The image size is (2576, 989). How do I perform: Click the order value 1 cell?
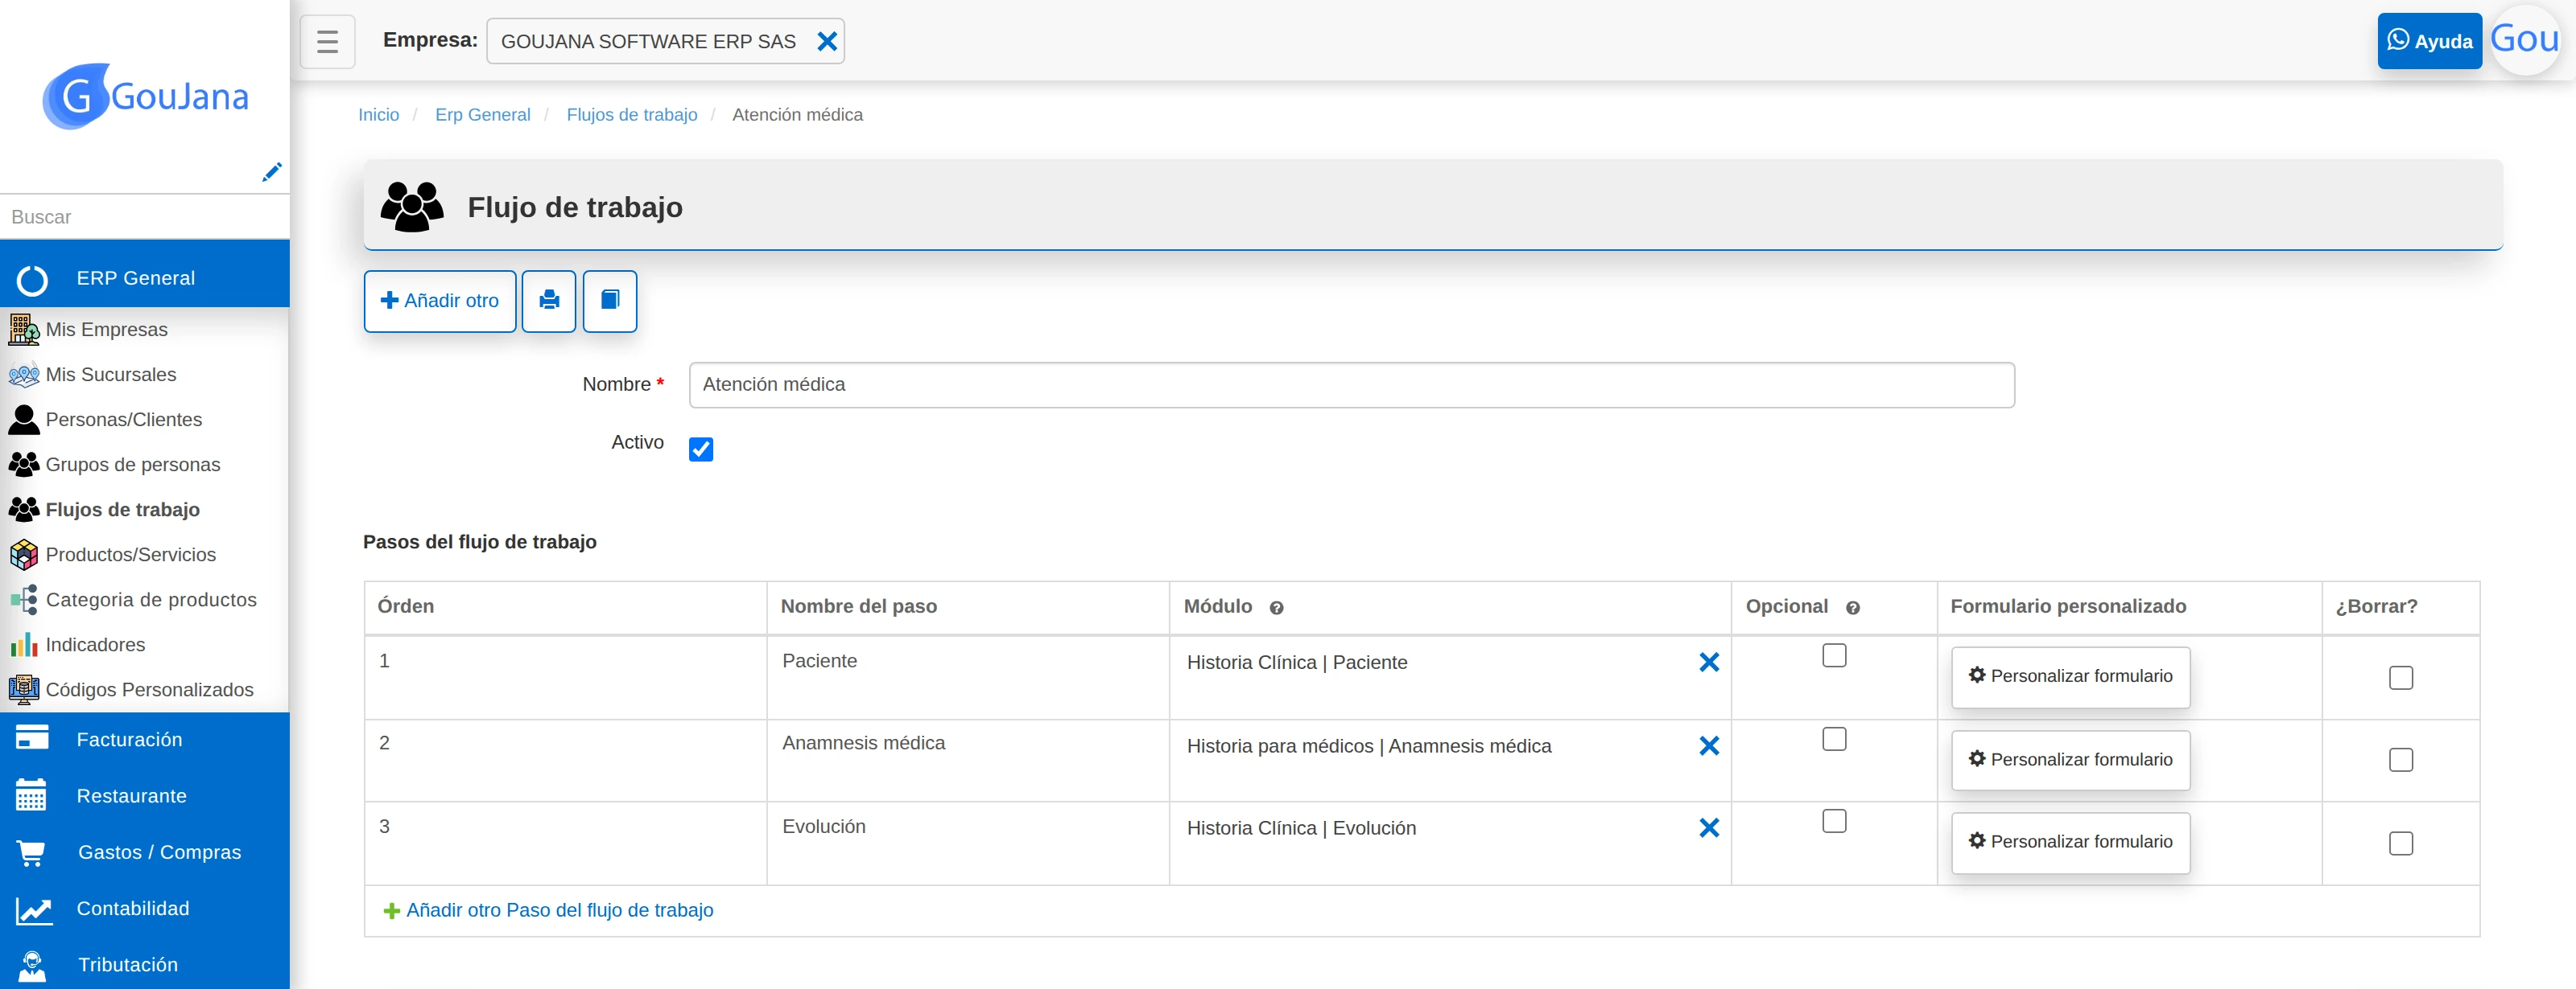pyautogui.click(x=566, y=677)
